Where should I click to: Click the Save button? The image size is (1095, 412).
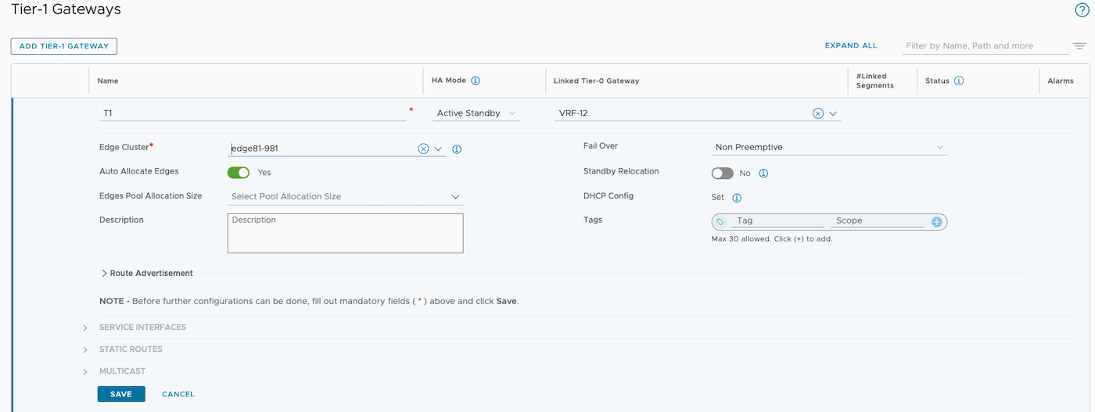tap(121, 394)
